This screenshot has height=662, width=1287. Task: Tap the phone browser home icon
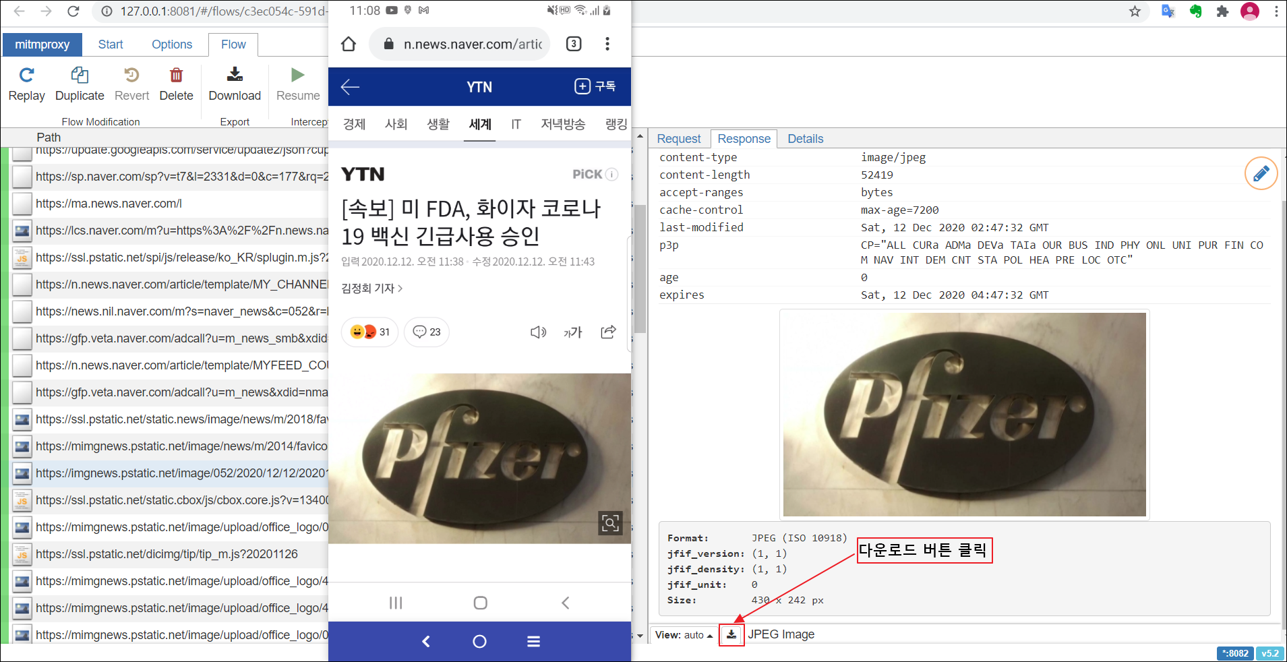point(349,44)
